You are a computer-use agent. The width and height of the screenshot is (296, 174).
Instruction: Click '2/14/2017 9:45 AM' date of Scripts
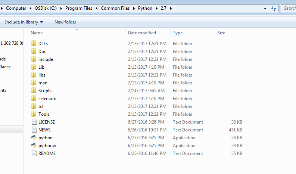point(146,90)
